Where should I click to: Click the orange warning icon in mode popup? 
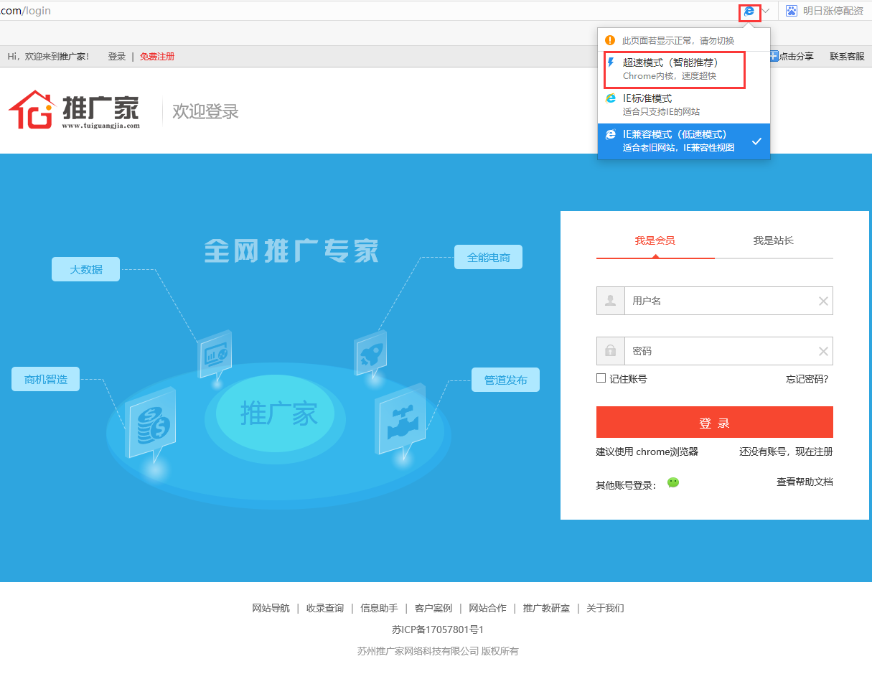click(x=610, y=40)
